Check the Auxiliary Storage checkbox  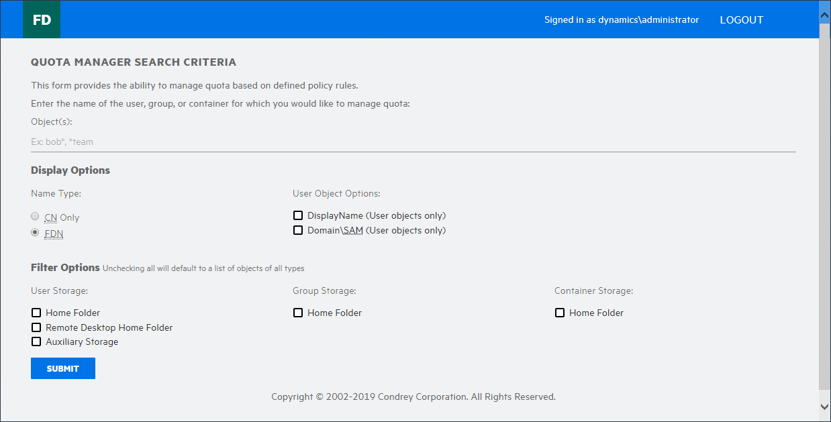click(x=36, y=341)
